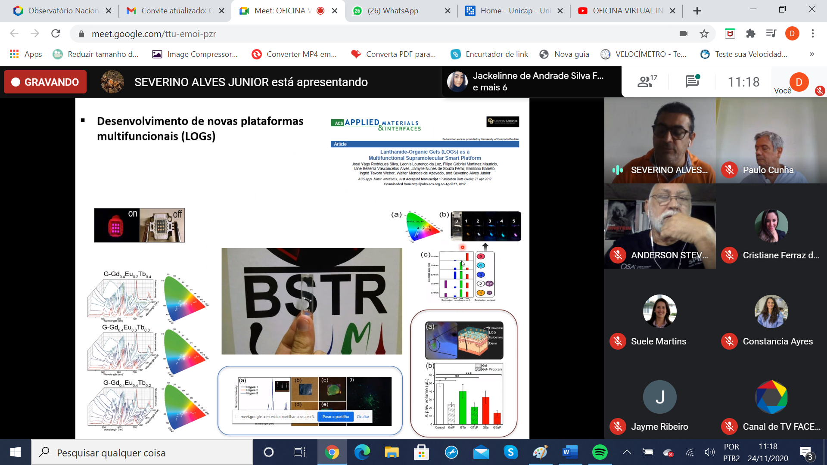
Task: Switch to the Home - Unicap tab
Action: pyautogui.click(x=513, y=11)
